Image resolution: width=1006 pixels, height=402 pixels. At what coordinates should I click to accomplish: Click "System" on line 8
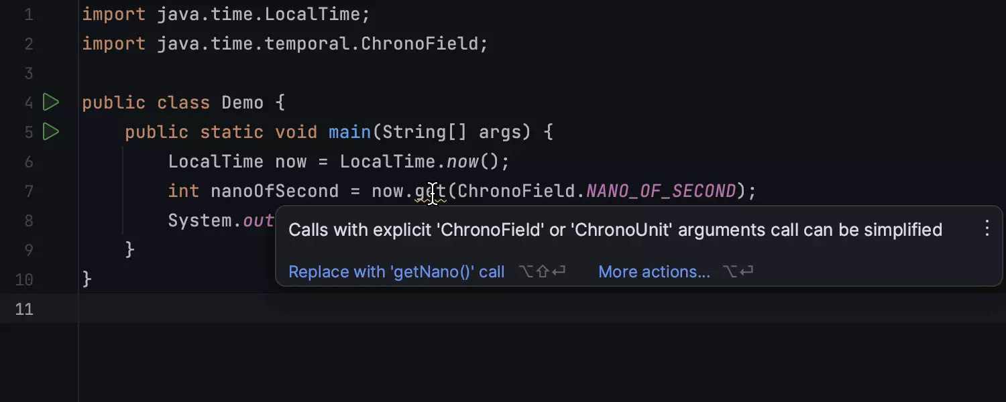click(x=199, y=220)
